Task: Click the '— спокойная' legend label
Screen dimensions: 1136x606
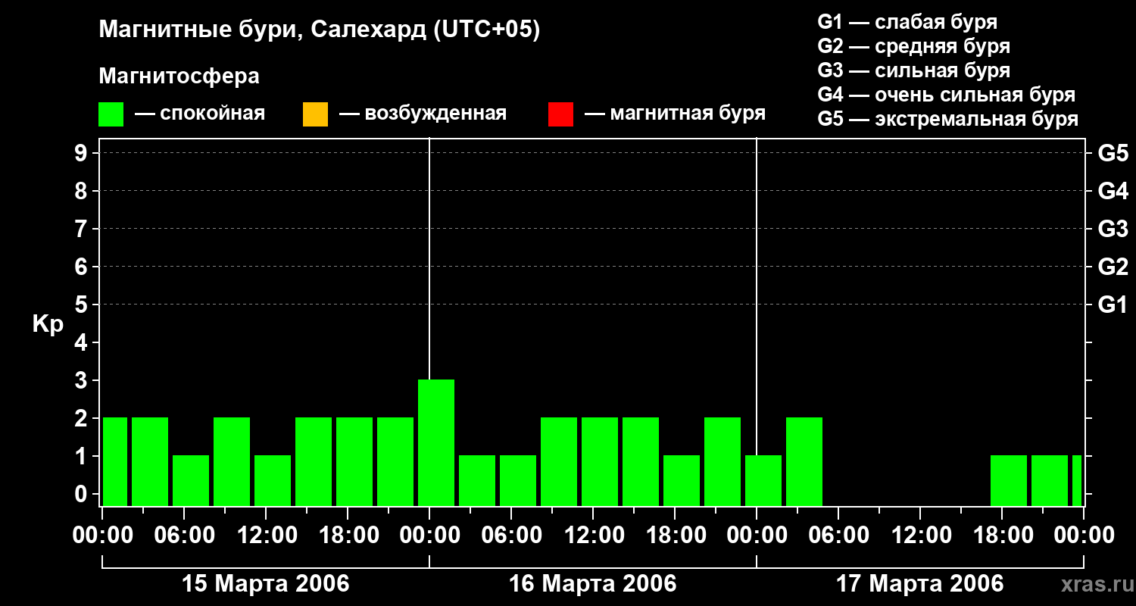Action: (200, 114)
